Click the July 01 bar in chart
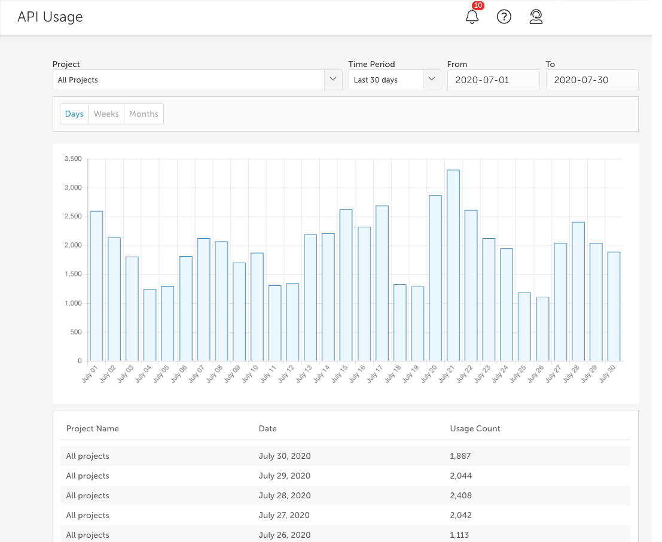The width and height of the screenshot is (662, 542). point(96,286)
